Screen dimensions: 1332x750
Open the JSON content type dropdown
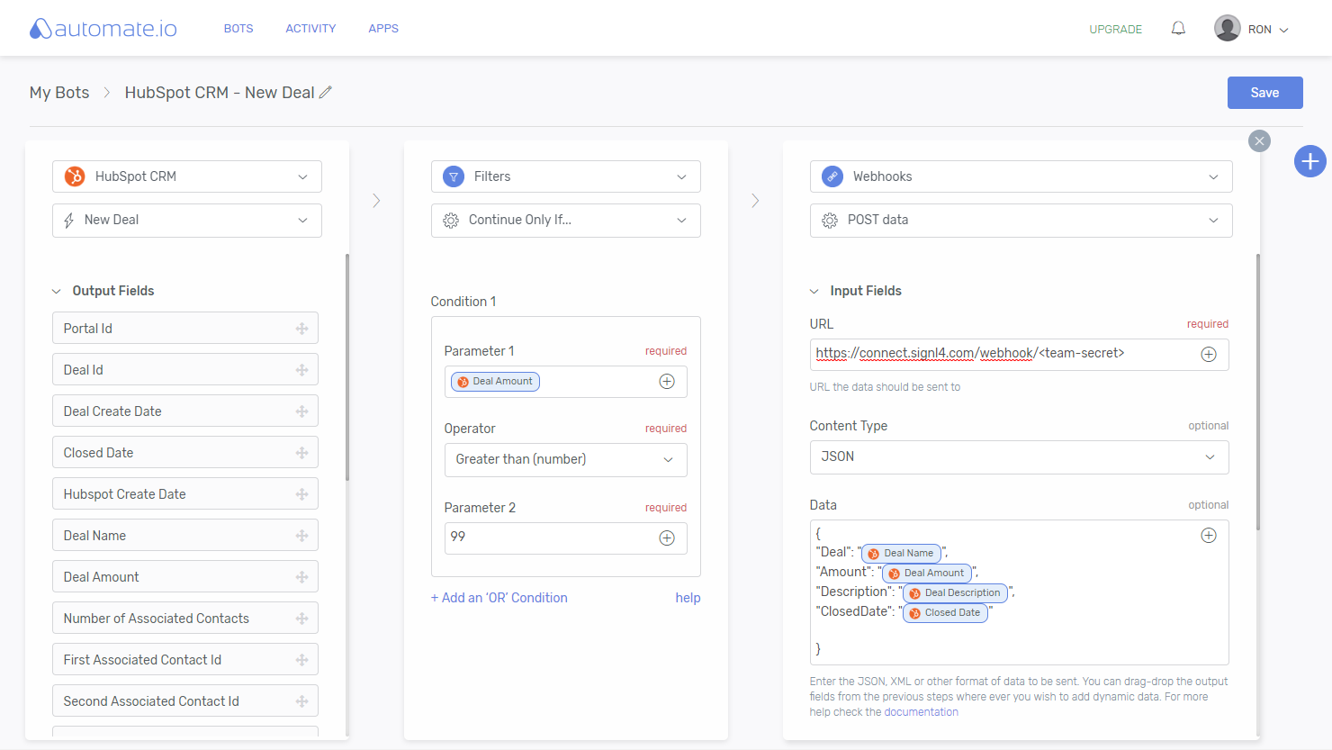click(1020, 457)
